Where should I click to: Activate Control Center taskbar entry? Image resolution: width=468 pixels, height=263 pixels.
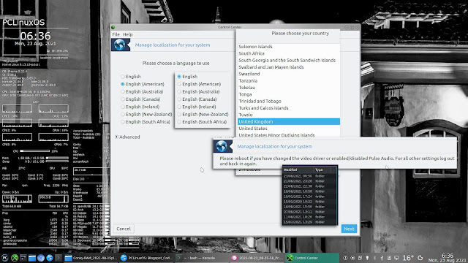312,258
